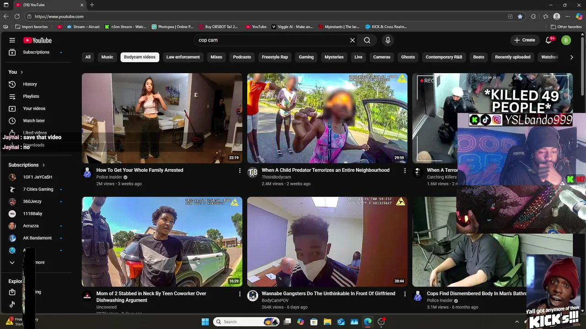Open the browser favorites list icon

point(545,16)
